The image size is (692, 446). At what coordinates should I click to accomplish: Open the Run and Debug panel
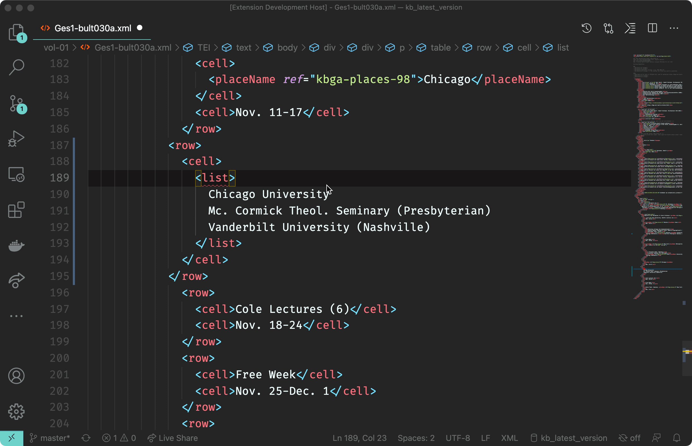point(17,139)
